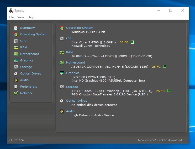Click the storage temperature green indicator
This screenshot has width=195, height=149.
169,91
